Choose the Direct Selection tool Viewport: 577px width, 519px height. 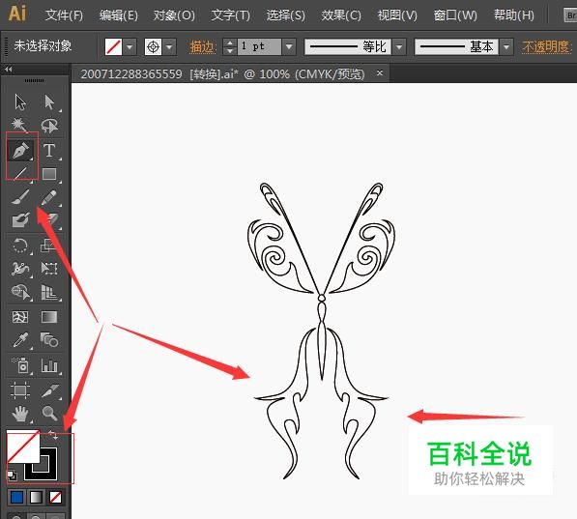(49, 102)
